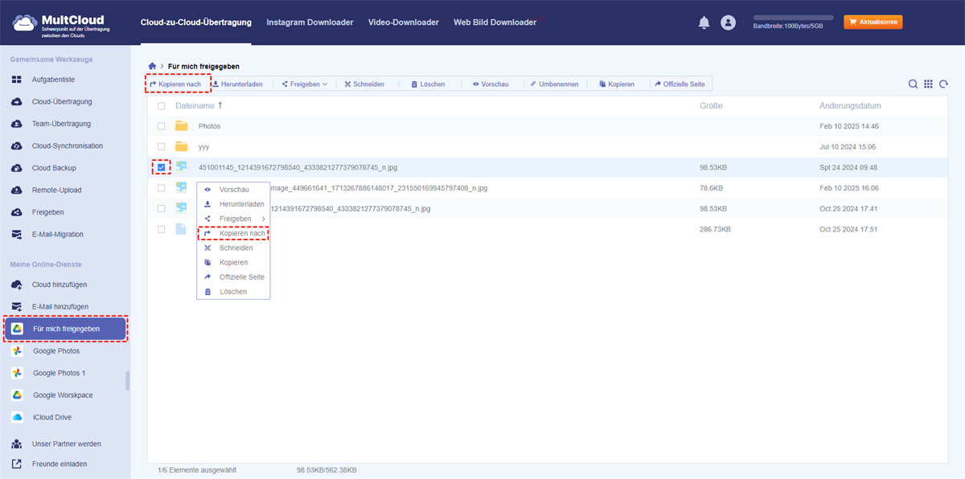This screenshot has width=965, height=479.
Task: Open the user account profile icon
Action: click(728, 23)
